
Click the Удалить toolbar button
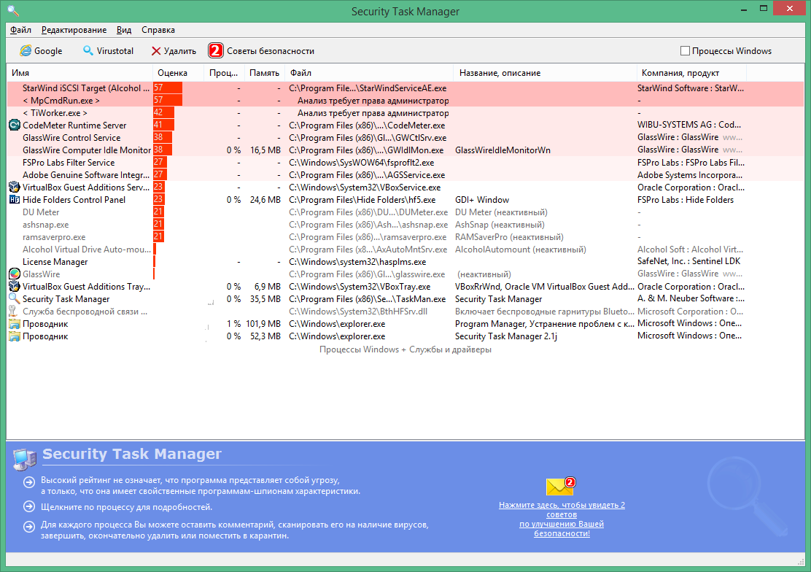click(174, 51)
